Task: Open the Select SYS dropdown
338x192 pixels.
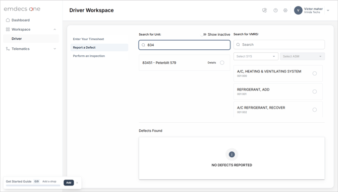Action: (256, 56)
